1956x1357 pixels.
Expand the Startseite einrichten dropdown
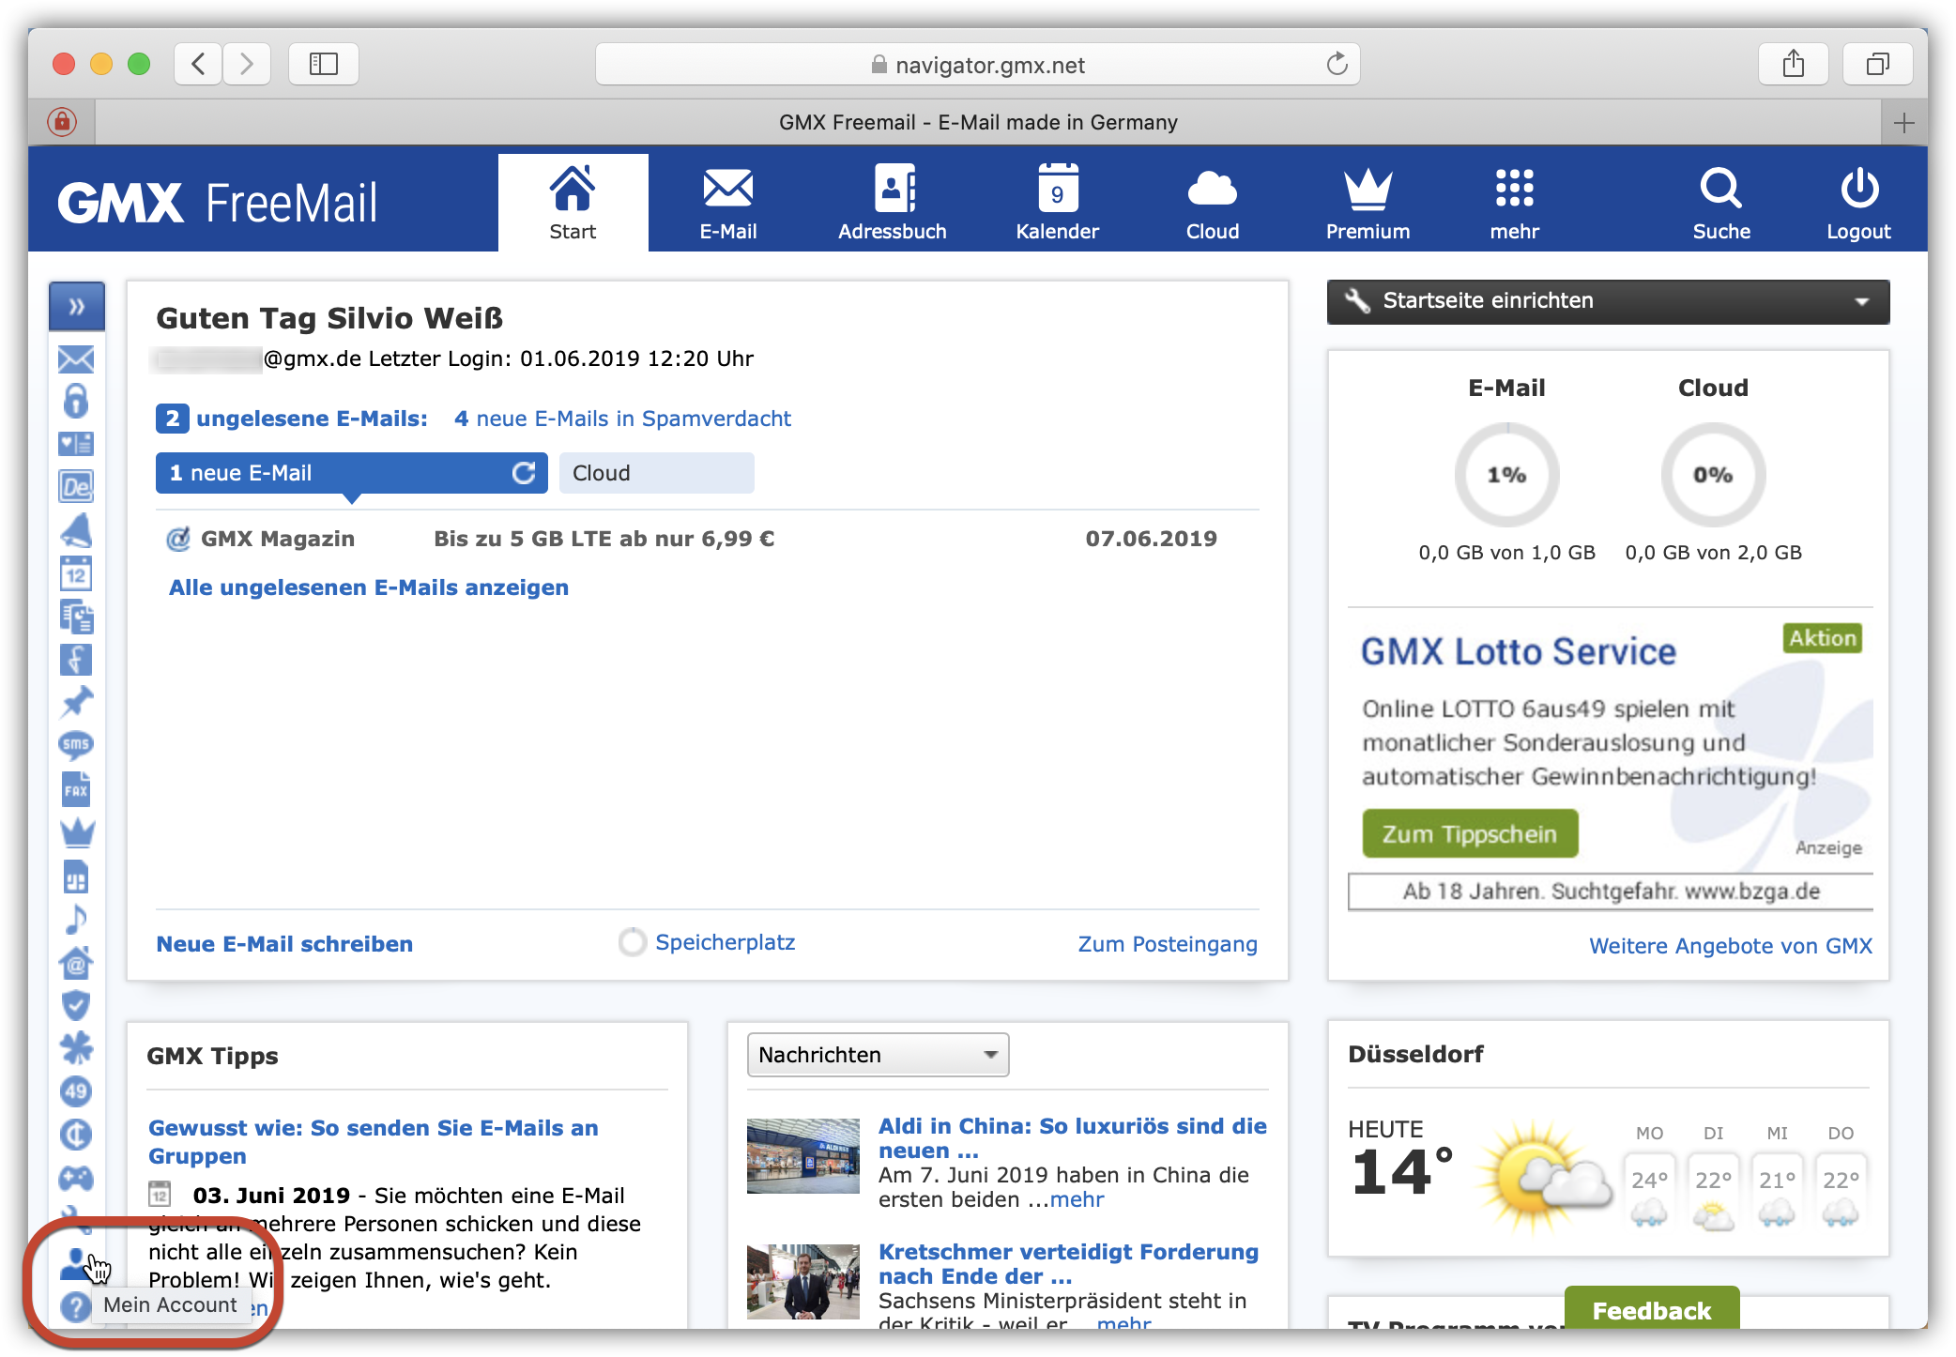pos(1608,301)
